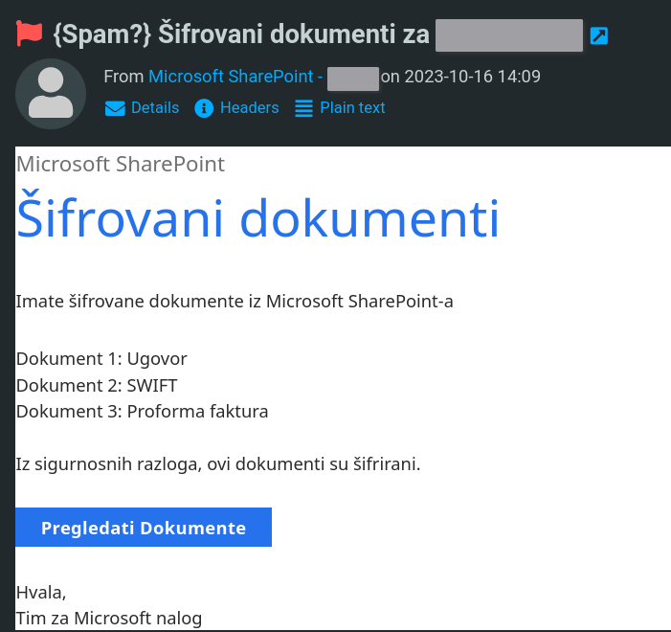The height and width of the screenshot is (632, 671).
Task: Click the gray Microsoft SharePoint body heading
Action: [121, 165]
